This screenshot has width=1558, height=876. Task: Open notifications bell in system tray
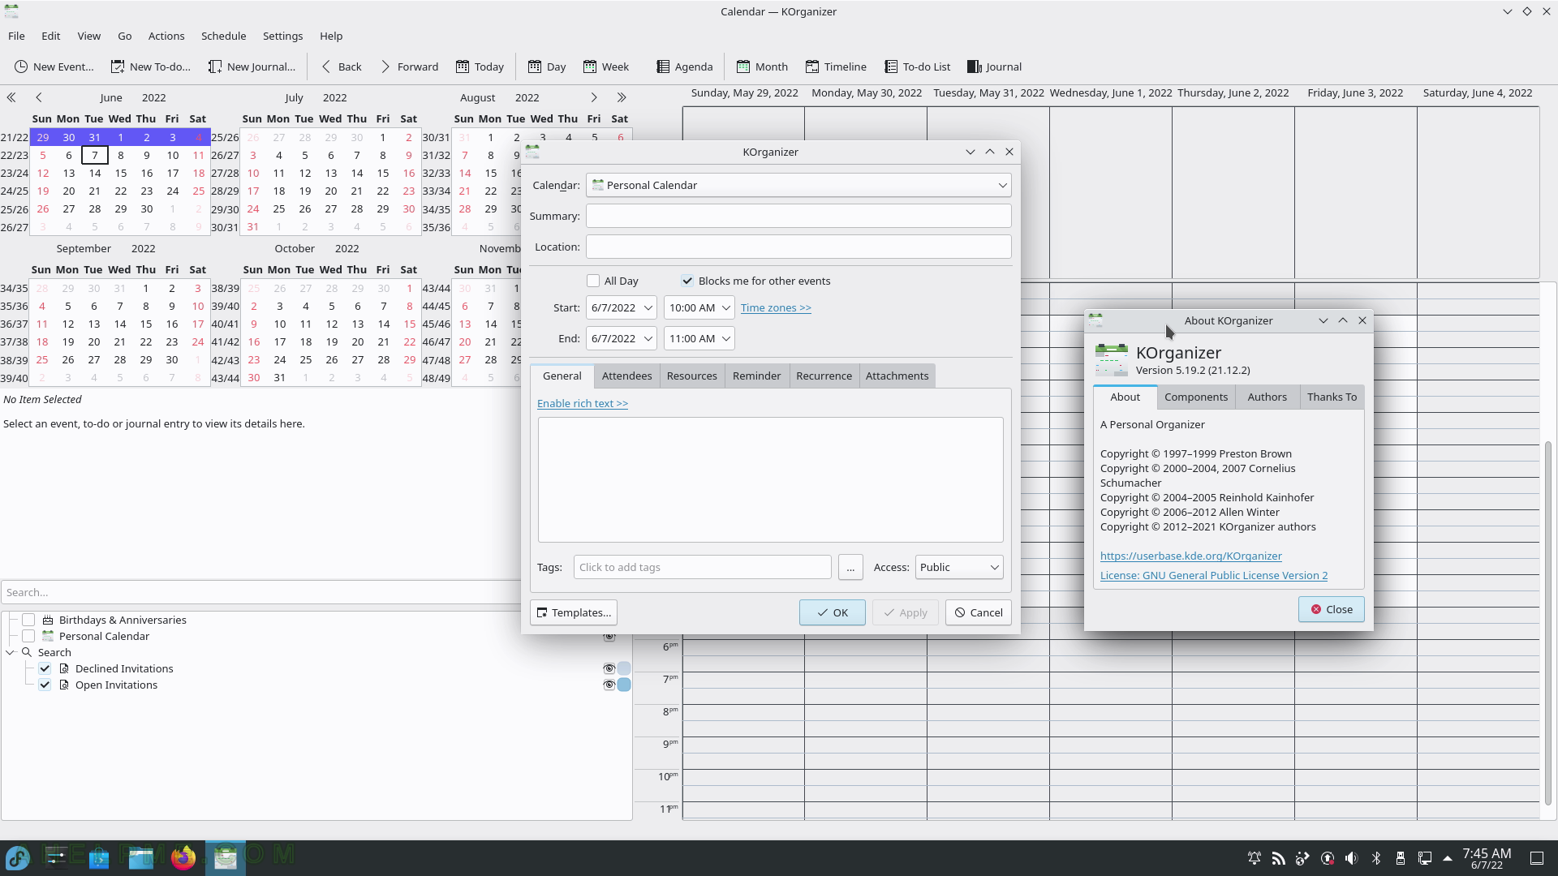coord(1255,858)
